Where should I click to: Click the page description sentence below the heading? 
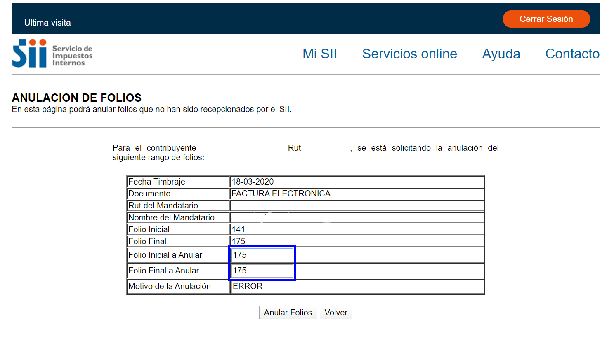(x=151, y=110)
